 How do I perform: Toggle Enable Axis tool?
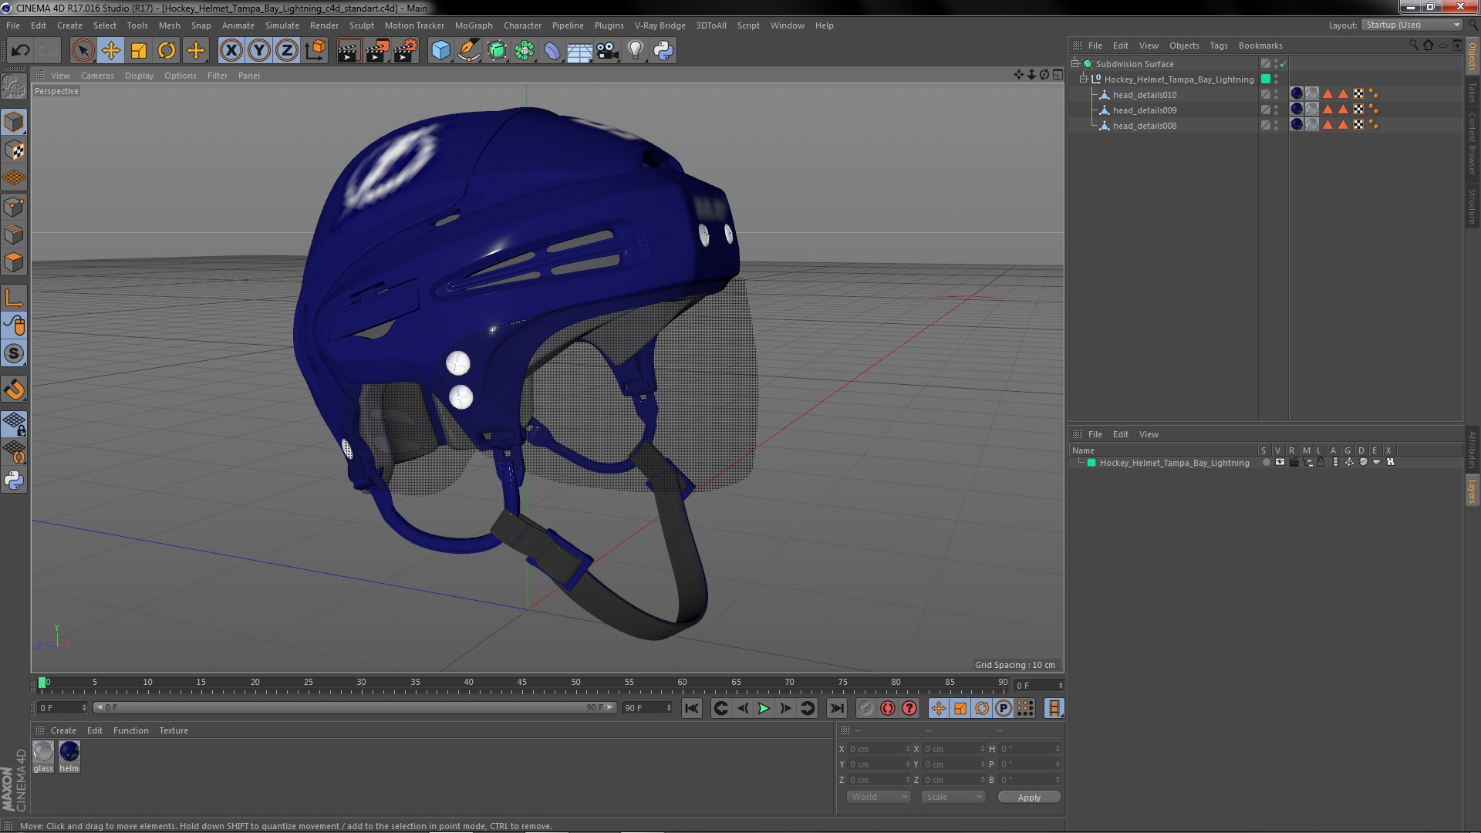(14, 298)
